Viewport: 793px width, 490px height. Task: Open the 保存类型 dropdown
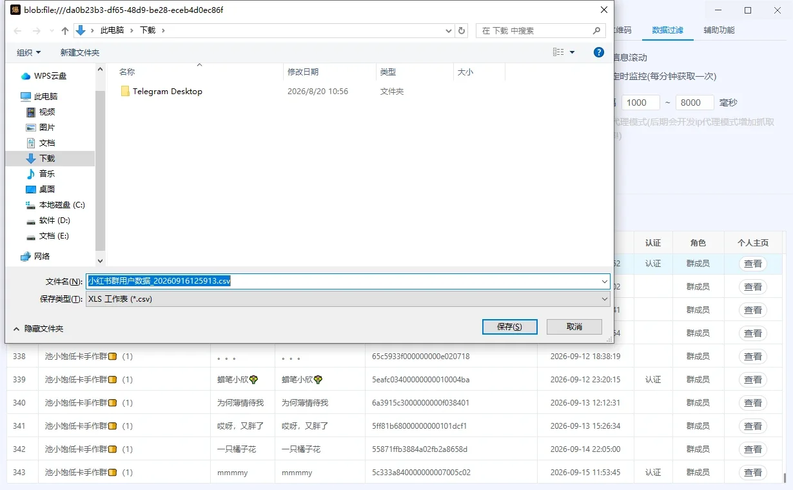pyautogui.click(x=605, y=299)
